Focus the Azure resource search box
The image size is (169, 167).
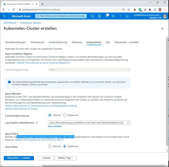pos(61,16)
